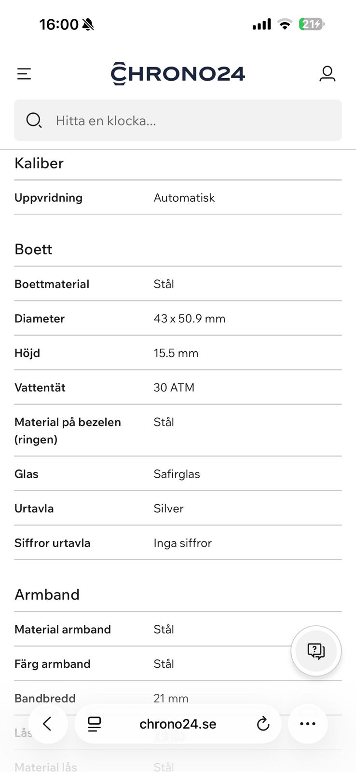Image resolution: width=356 pixels, height=772 pixels.
Task: Open the hamburger menu icon
Action: [24, 74]
